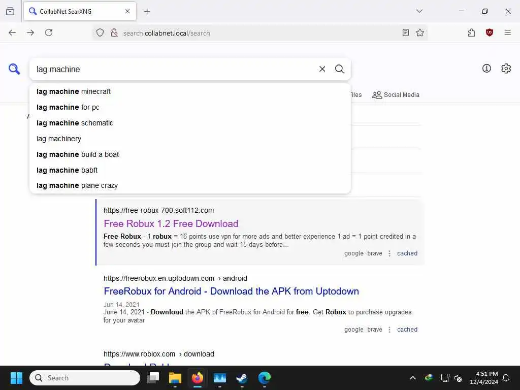
Task: Choose suggestion 'lag machine plane crazy'
Action: click(x=190, y=185)
